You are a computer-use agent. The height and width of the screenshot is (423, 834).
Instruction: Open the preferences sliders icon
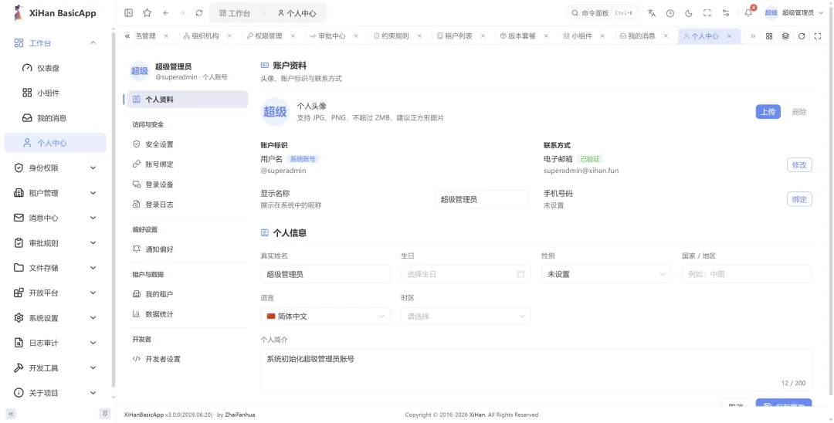[x=725, y=13]
